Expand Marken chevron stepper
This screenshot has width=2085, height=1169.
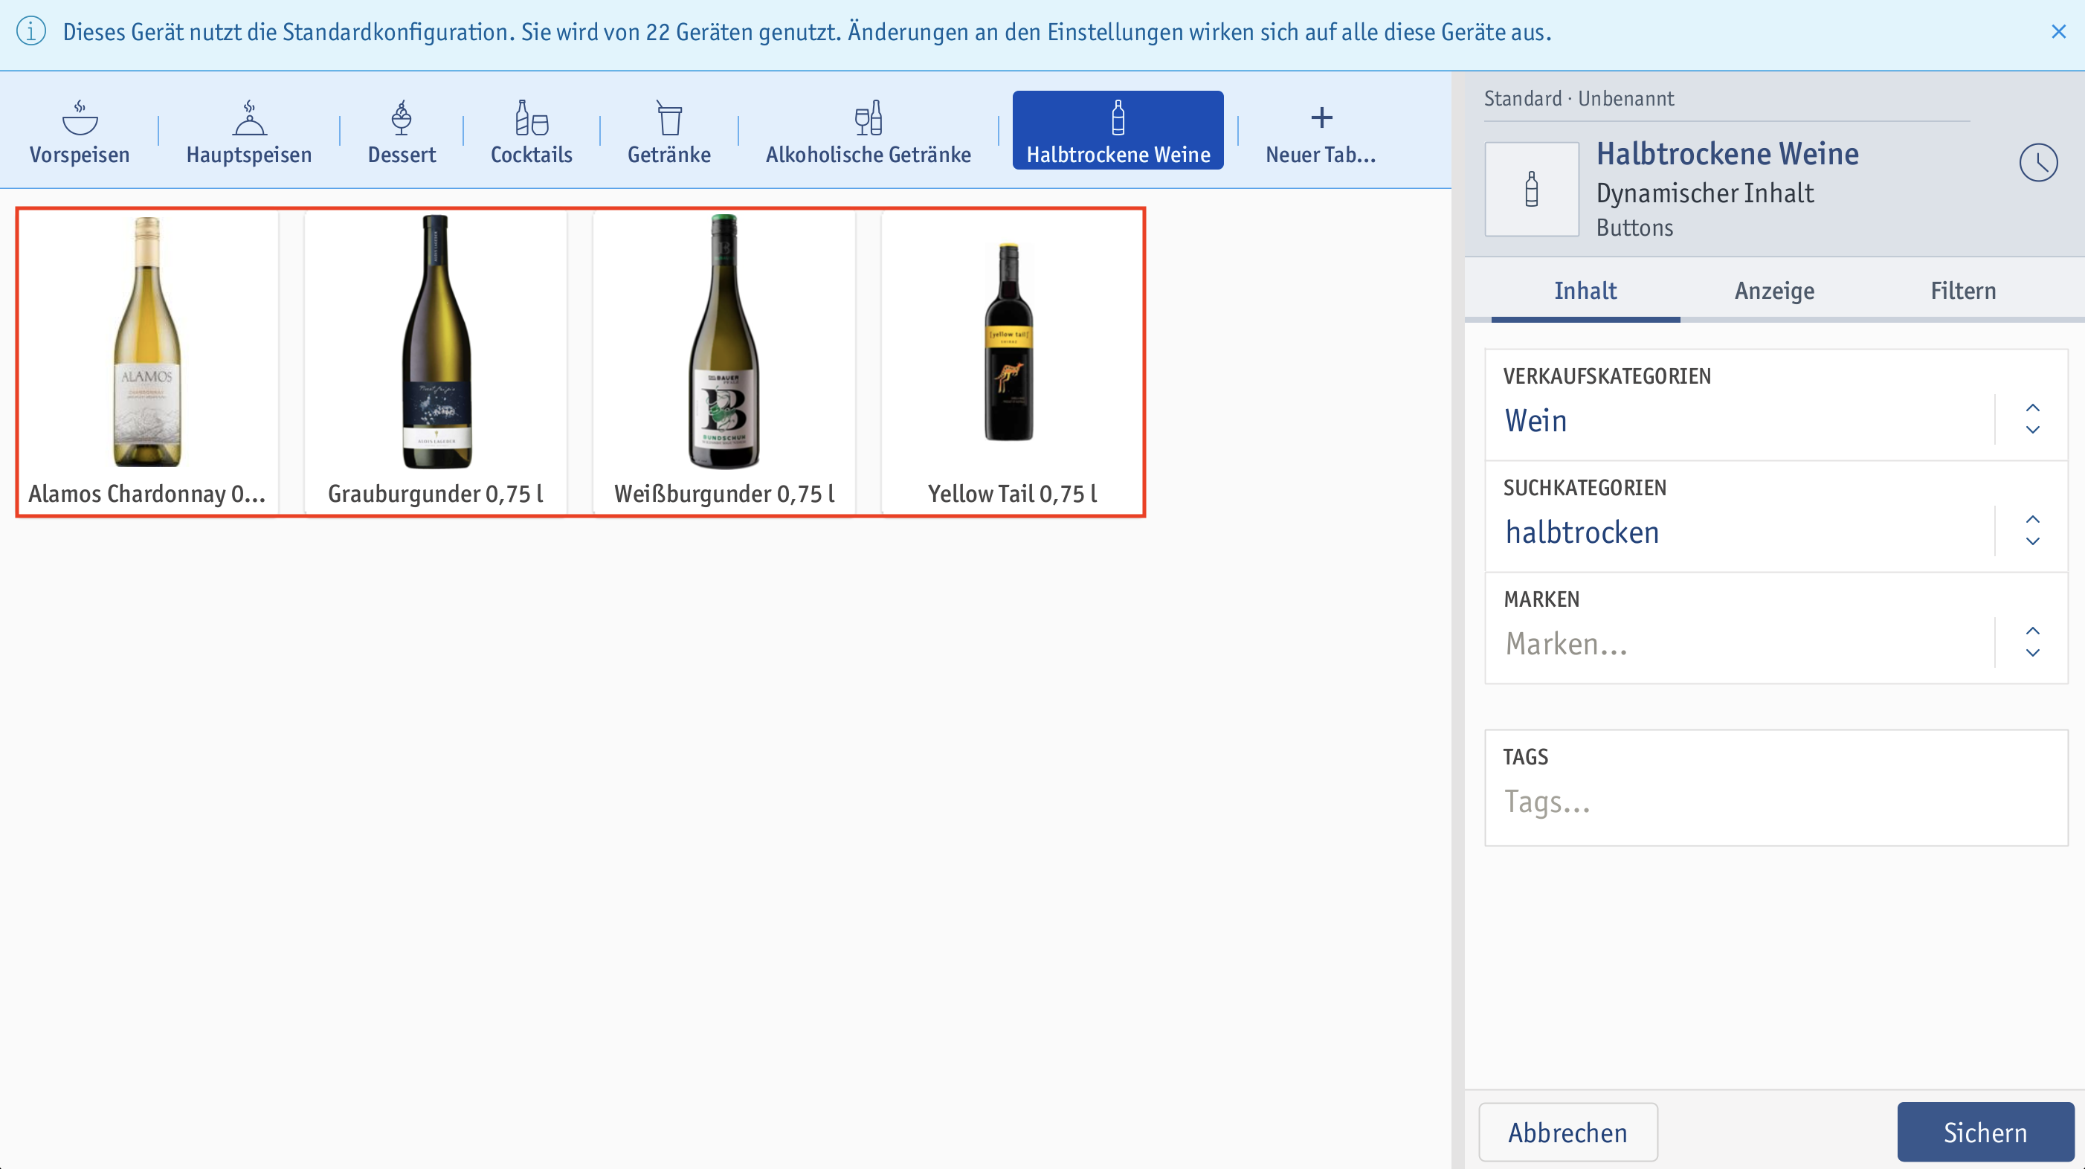[2032, 643]
